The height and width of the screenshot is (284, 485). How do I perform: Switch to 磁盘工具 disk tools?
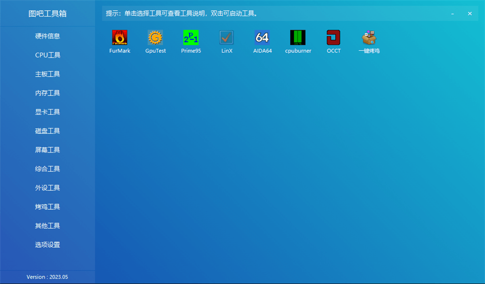(47, 130)
